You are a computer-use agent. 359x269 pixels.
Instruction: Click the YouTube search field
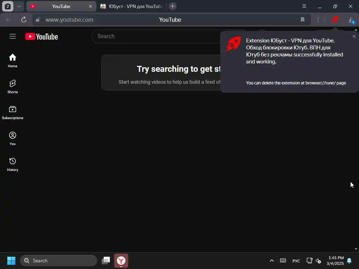[158, 36]
